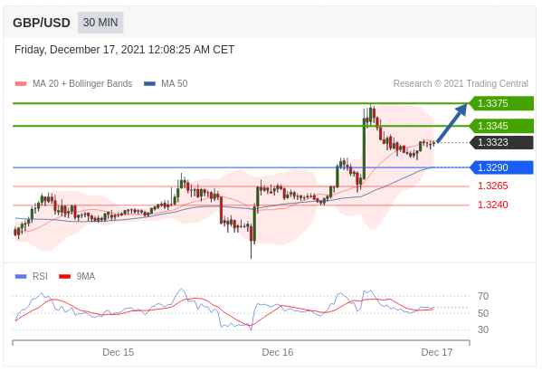Click the Dec 16 date axis label

(x=278, y=352)
